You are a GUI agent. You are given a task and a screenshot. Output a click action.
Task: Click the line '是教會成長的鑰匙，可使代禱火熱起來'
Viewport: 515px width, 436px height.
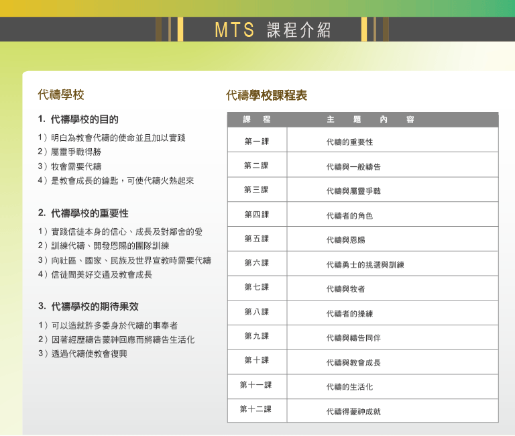[x=123, y=180]
